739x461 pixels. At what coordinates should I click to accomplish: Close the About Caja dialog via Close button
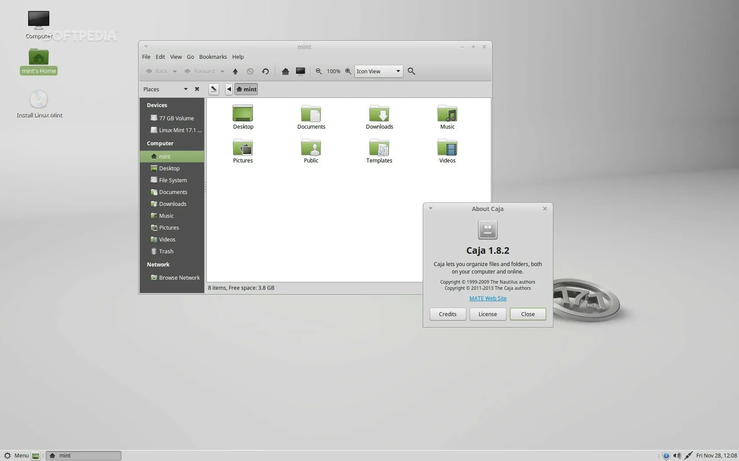(x=528, y=314)
